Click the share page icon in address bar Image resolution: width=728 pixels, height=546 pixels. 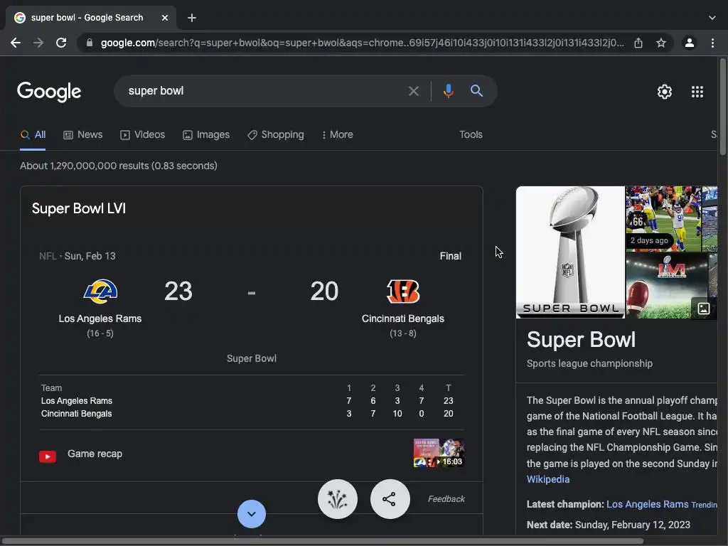pos(638,43)
